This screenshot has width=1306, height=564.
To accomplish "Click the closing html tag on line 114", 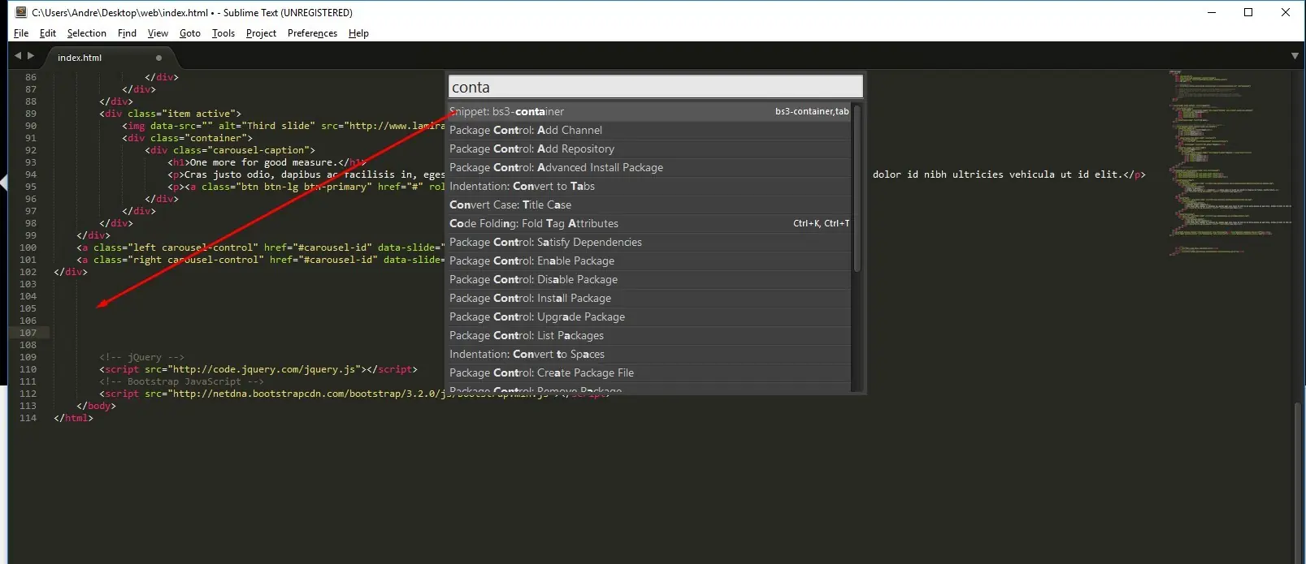I will tap(73, 418).
